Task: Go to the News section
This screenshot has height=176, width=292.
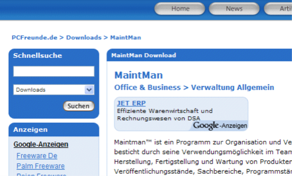Action: 234,9
